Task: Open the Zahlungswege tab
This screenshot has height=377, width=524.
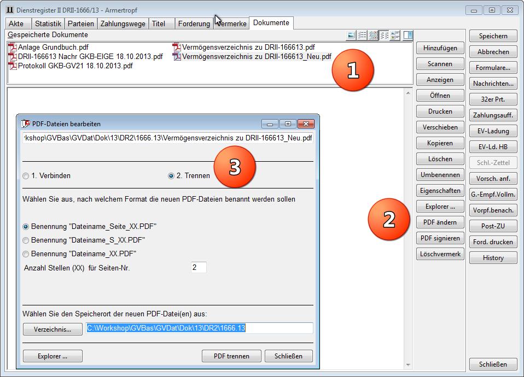Action: [x=123, y=23]
